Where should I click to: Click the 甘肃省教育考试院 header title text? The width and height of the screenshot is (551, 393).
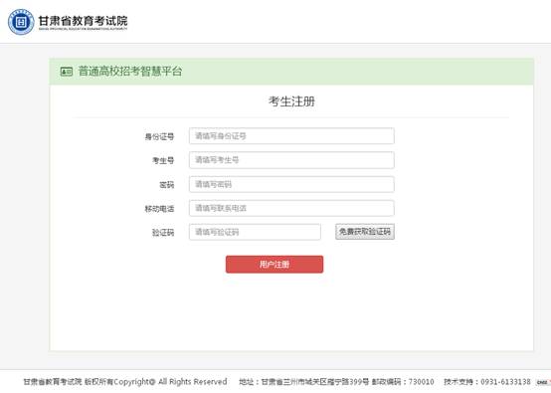(x=83, y=21)
